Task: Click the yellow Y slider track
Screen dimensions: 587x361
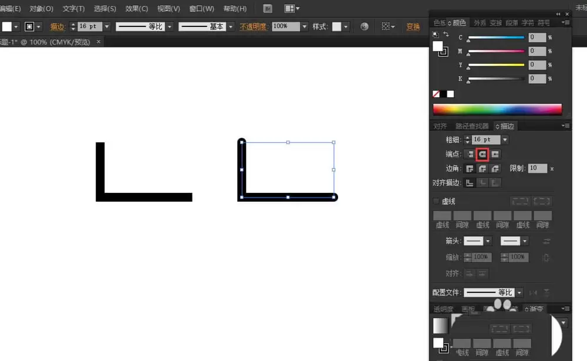Action: click(x=496, y=65)
